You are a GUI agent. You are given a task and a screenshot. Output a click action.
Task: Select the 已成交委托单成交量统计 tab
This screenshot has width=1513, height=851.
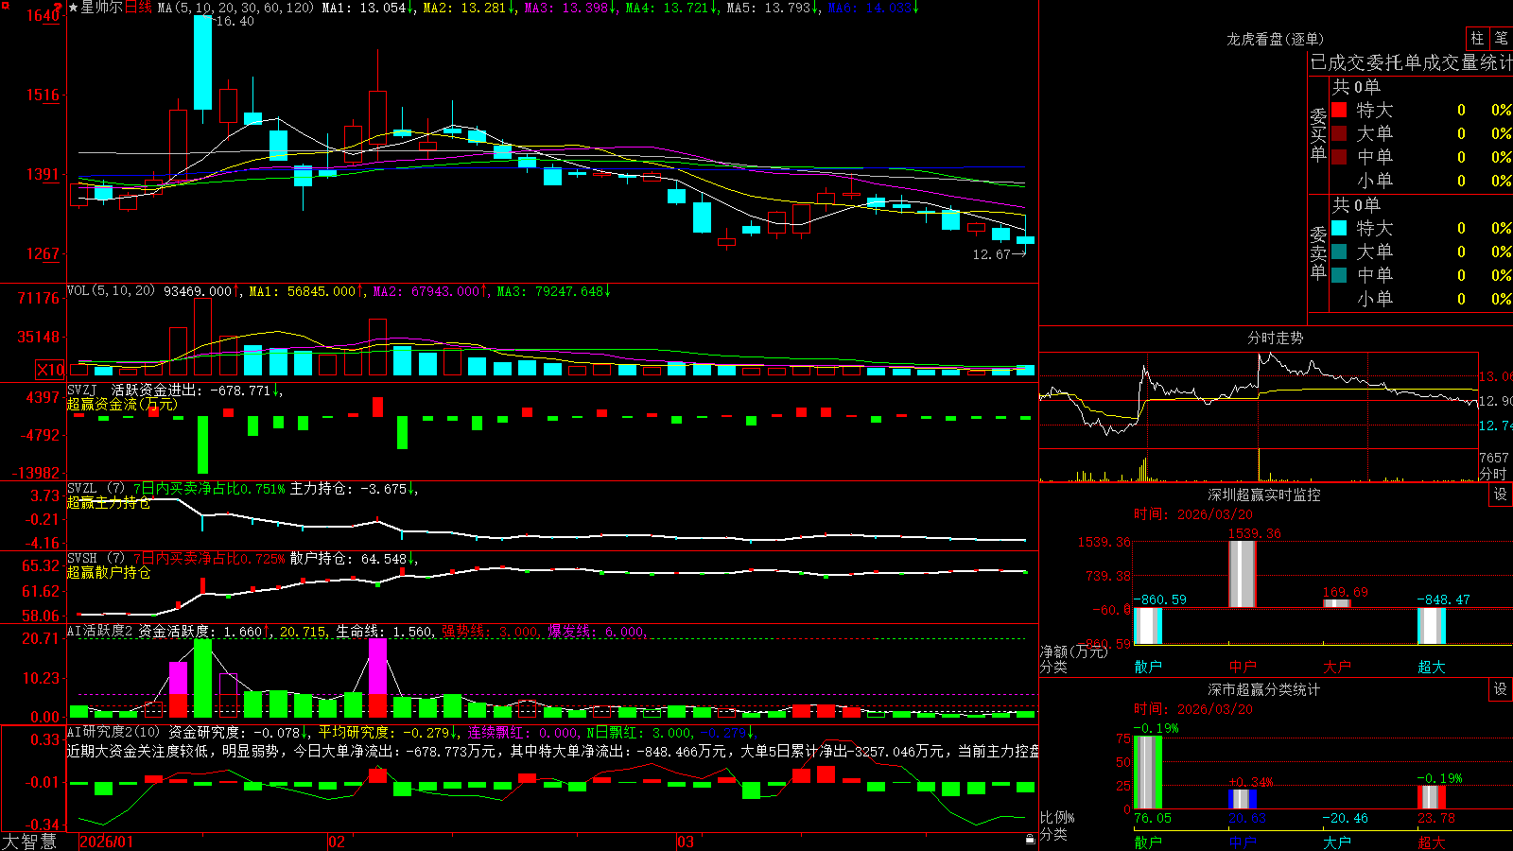(1411, 62)
